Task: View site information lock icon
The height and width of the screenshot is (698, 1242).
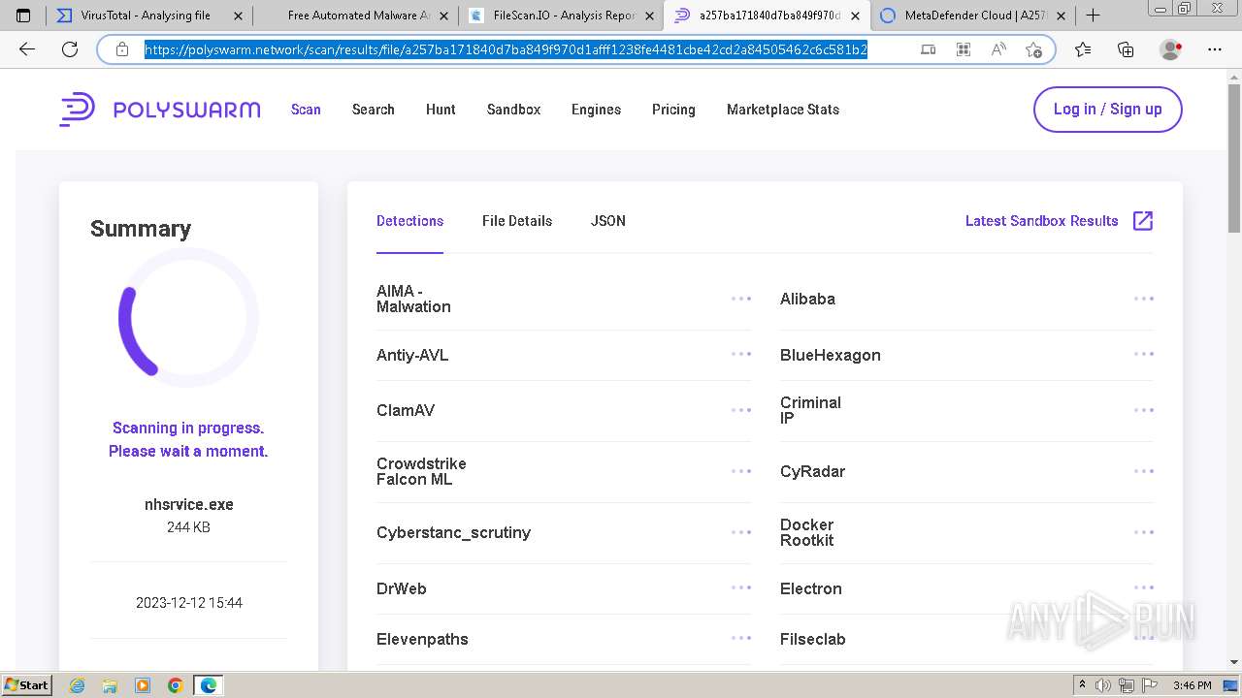Action: click(122, 49)
